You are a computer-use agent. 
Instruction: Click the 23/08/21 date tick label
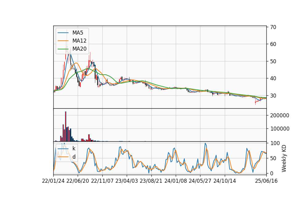[151, 181]
